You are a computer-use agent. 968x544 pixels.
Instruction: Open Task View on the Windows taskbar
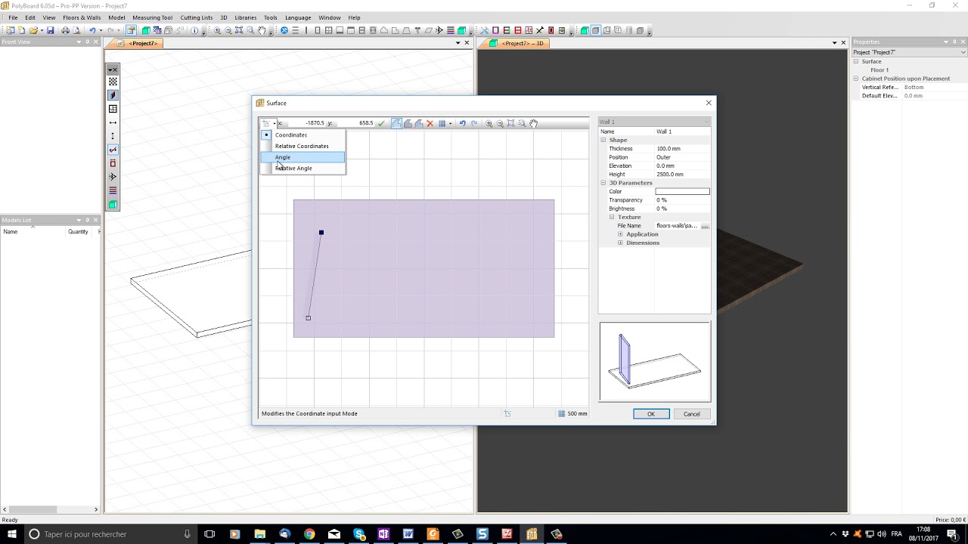[210, 534]
